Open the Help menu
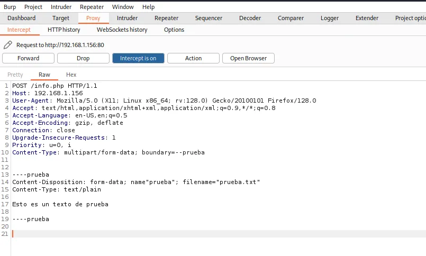This screenshot has width=426, height=256. pos(148,7)
